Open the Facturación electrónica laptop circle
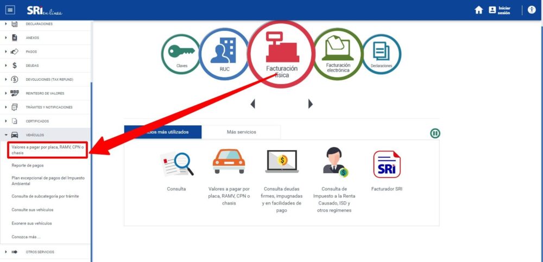Screen dimensions: 543x262 tap(338, 54)
